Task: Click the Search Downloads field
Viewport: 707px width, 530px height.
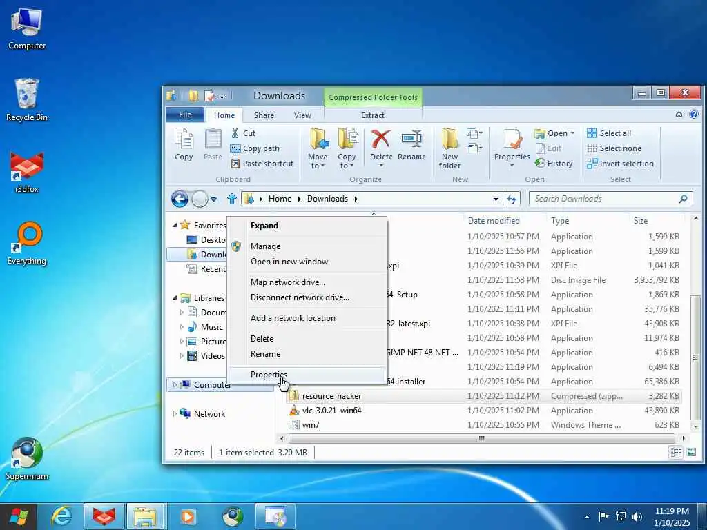Action: (x=611, y=199)
